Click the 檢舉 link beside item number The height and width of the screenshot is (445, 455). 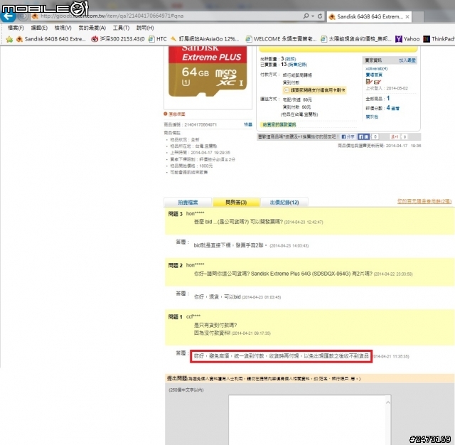point(248,124)
